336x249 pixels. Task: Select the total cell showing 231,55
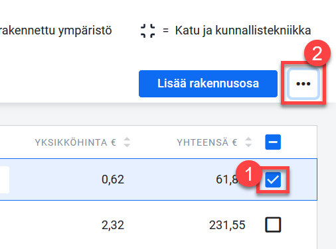click(227, 225)
